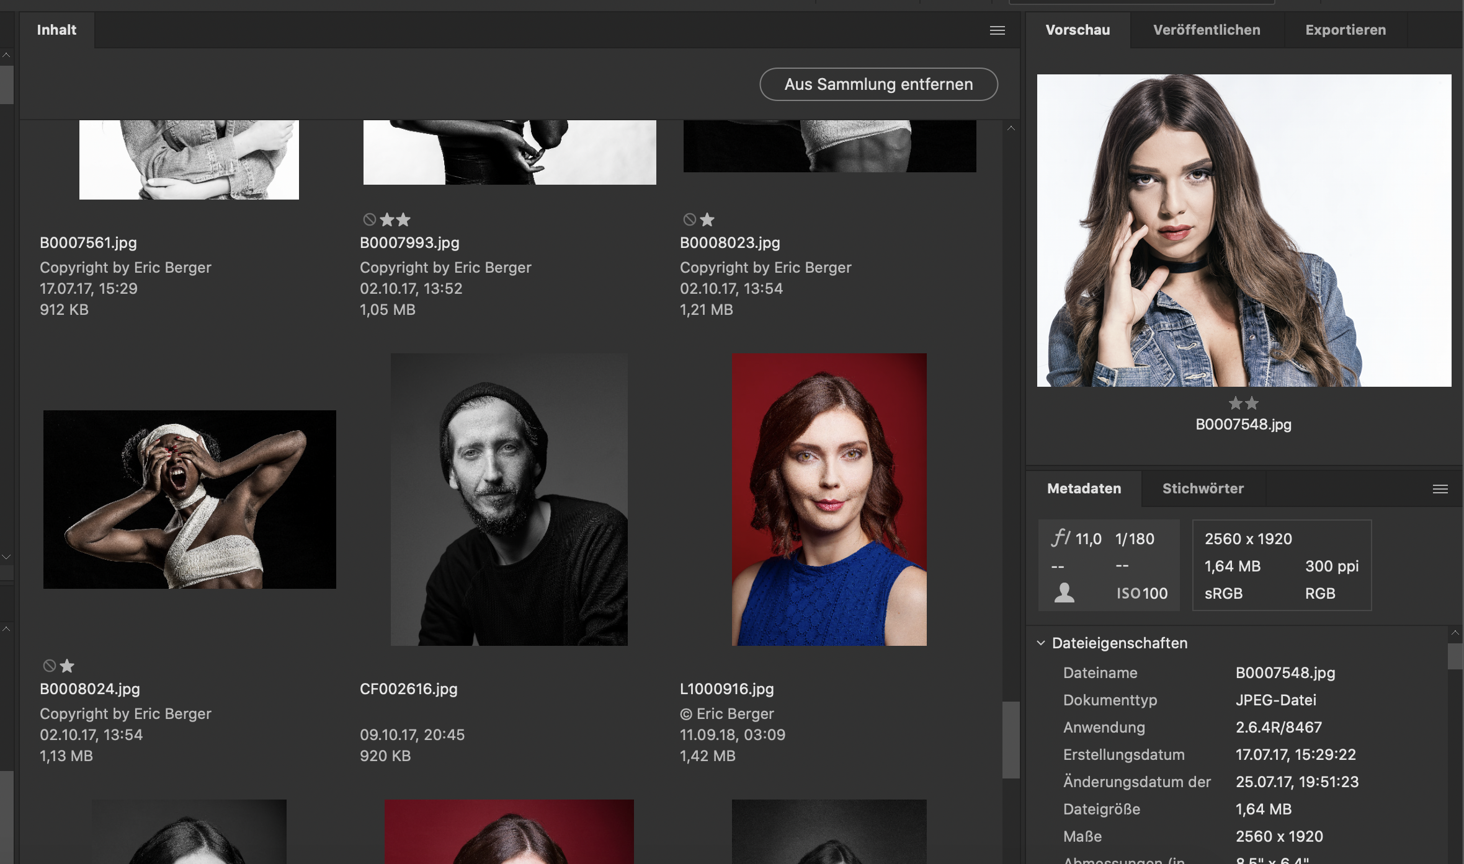Click metadata panel scroll-up arrow
The width and height of the screenshot is (1464, 864).
point(1455,633)
